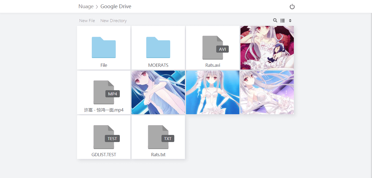This screenshot has width=372, height=178.
Task: Click New File
Action: pyautogui.click(x=87, y=21)
